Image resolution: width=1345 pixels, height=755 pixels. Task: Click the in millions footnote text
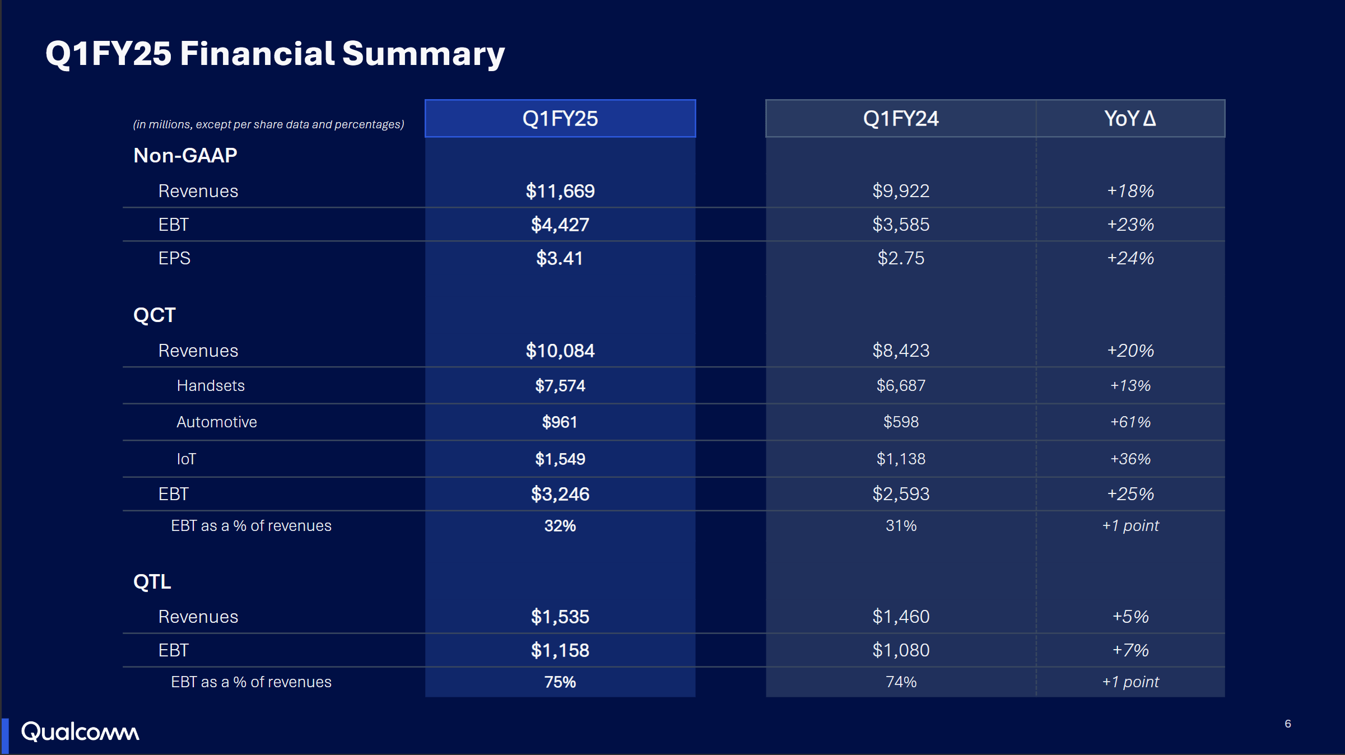click(x=267, y=124)
